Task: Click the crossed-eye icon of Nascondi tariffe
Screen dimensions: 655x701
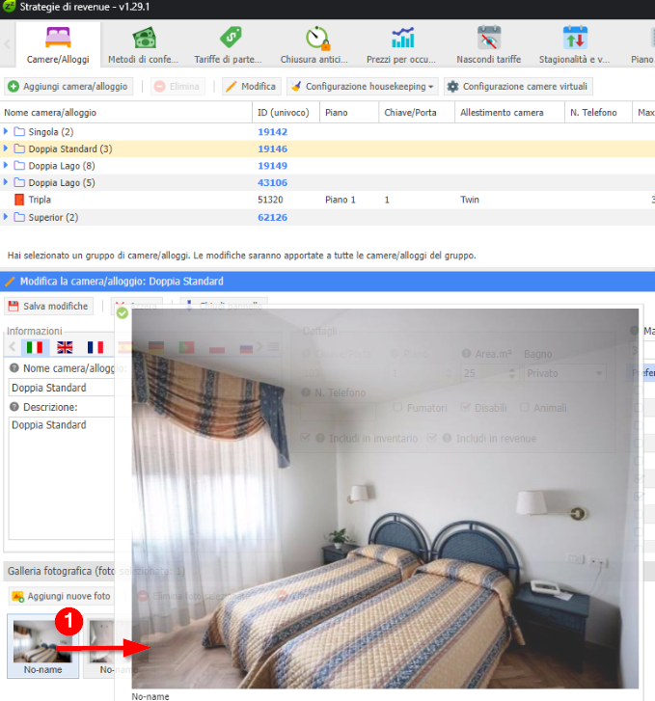Action: coord(489,38)
